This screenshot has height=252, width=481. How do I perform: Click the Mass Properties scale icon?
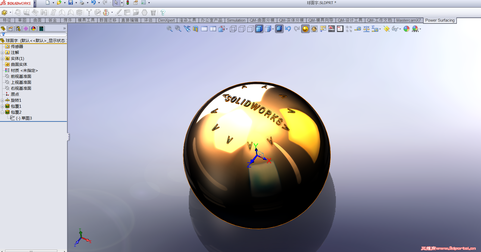pyautogui.click(x=366, y=29)
